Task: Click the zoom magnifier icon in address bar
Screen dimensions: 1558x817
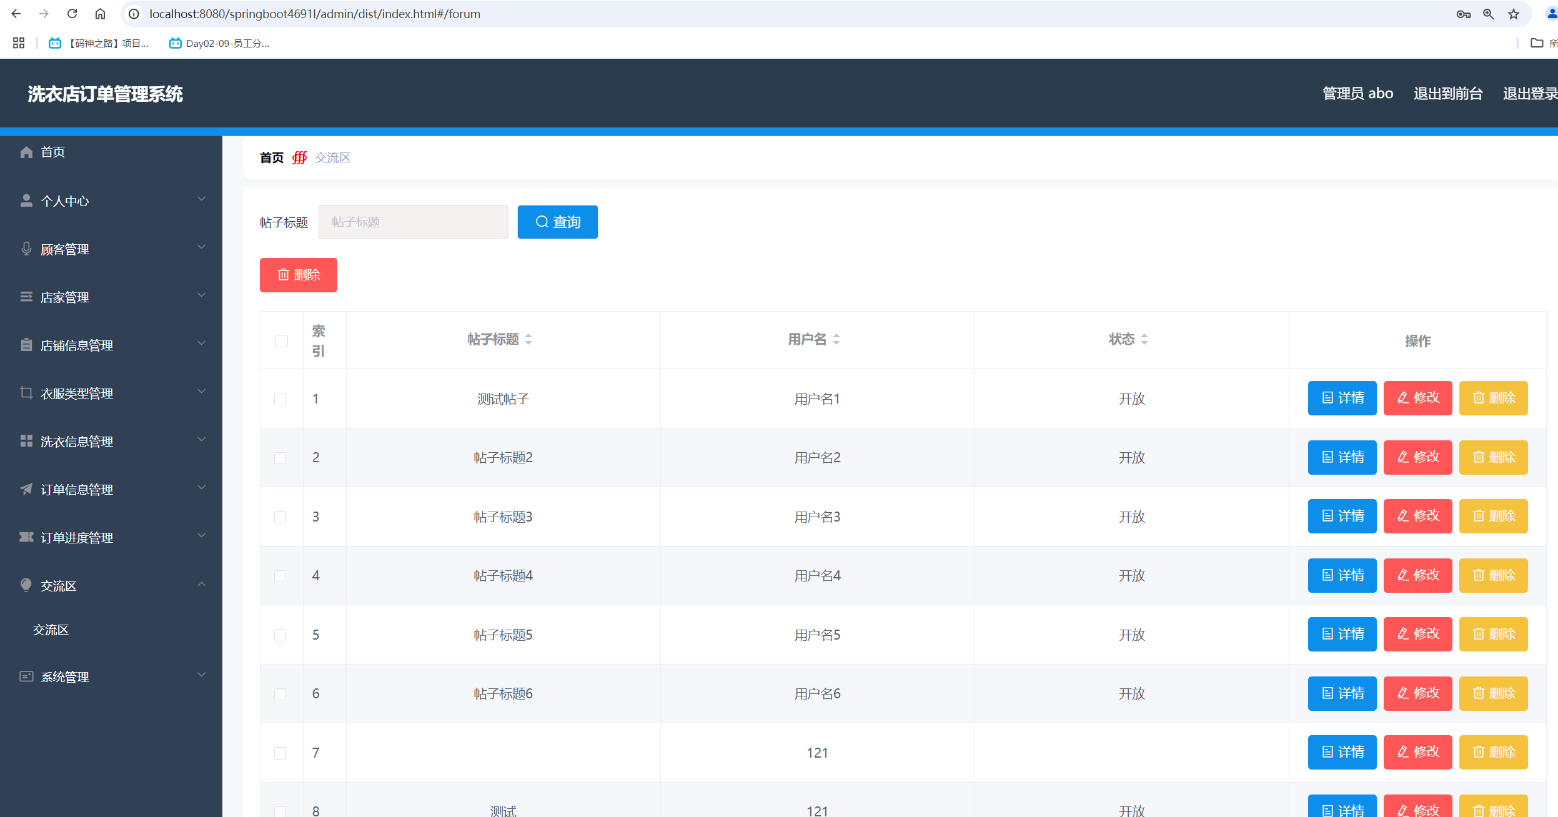Action: [x=1488, y=14]
